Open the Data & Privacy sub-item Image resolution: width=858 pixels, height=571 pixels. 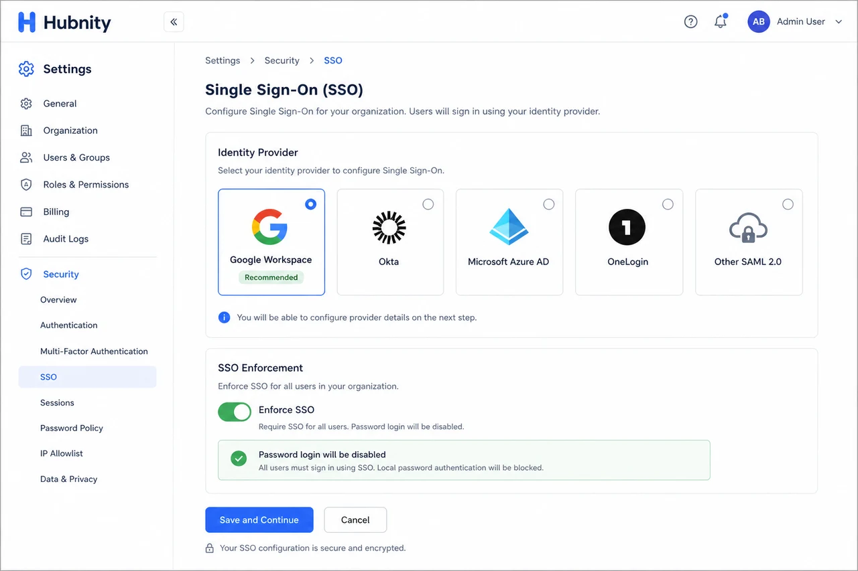pyautogui.click(x=69, y=479)
